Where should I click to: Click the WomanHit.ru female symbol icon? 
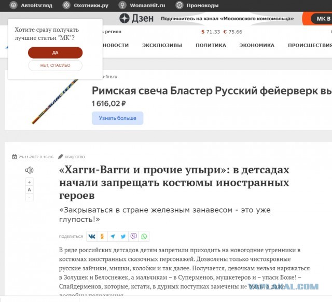122,5
